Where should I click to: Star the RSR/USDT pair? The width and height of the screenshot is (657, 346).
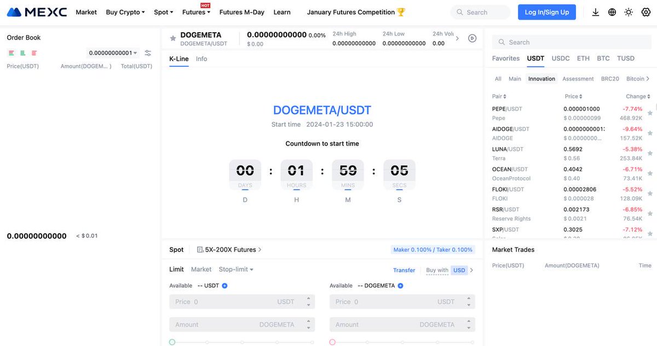650,214
